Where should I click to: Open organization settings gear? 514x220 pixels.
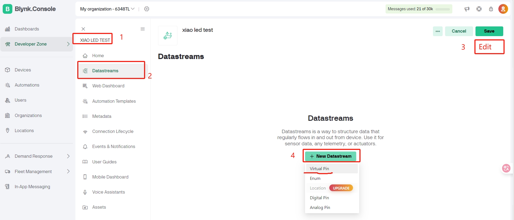[x=147, y=9]
